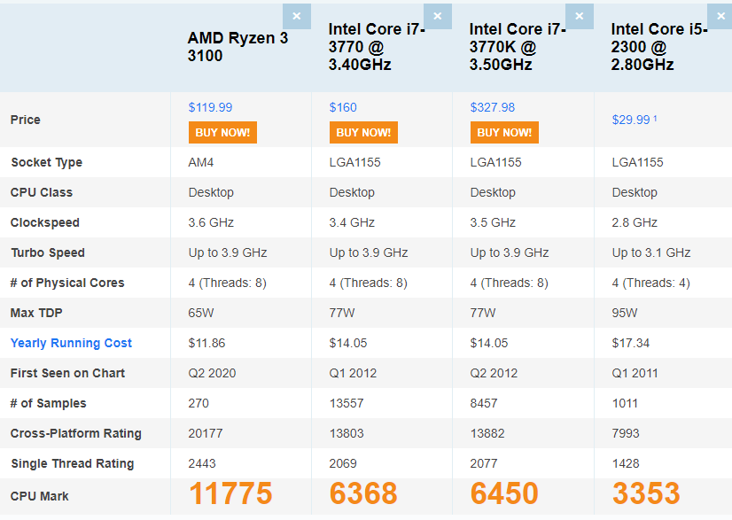Click AMD Ryzen 3 3100 heading
Image resolution: width=732 pixels, height=520 pixels.
[238, 47]
